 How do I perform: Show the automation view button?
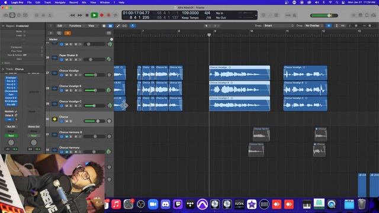(118, 25)
